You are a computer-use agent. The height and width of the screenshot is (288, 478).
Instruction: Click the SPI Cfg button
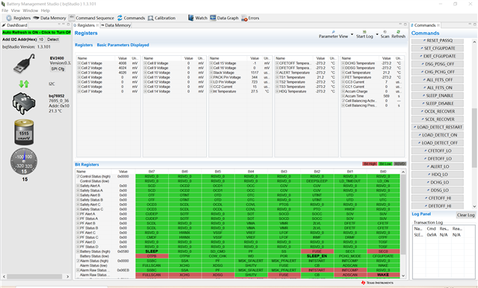click(x=58, y=69)
